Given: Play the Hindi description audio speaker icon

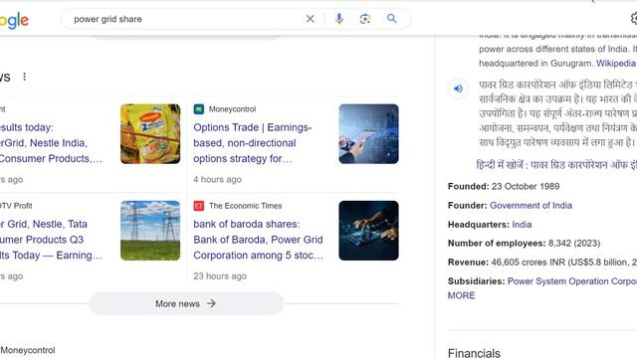Looking at the screenshot, I should click(458, 89).
